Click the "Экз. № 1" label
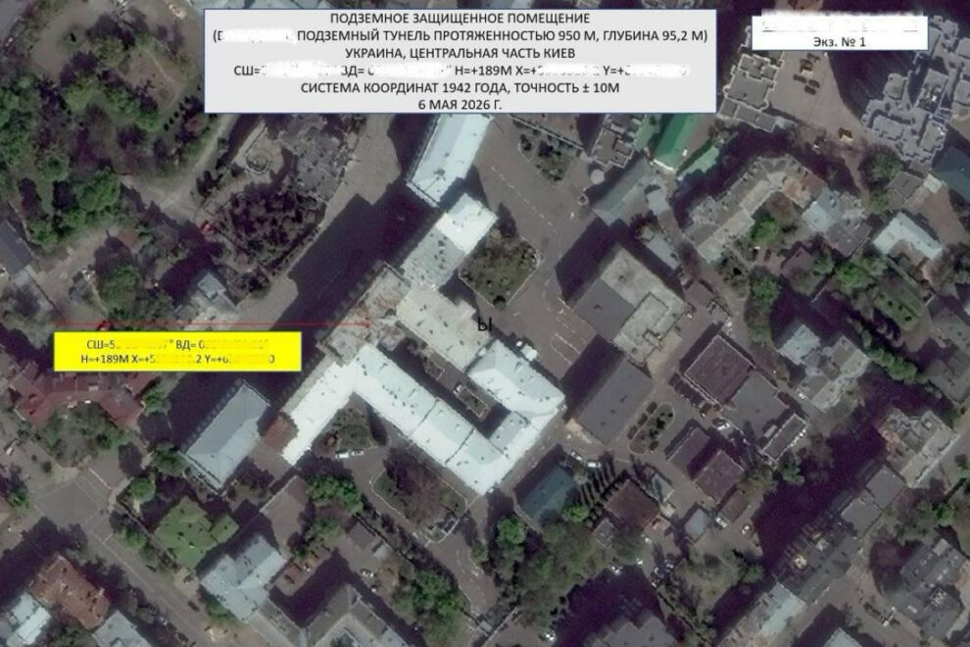This screenshot has height=647, width=970. (x=840, y=42)
